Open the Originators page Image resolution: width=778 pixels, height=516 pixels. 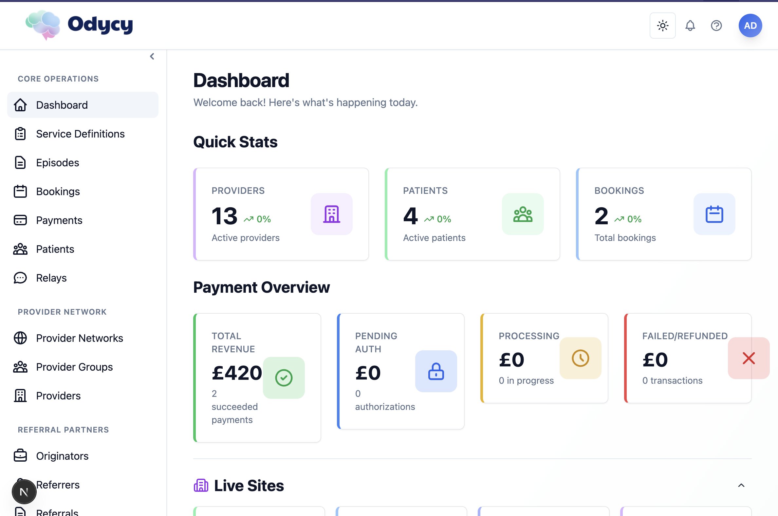[62, 456]
